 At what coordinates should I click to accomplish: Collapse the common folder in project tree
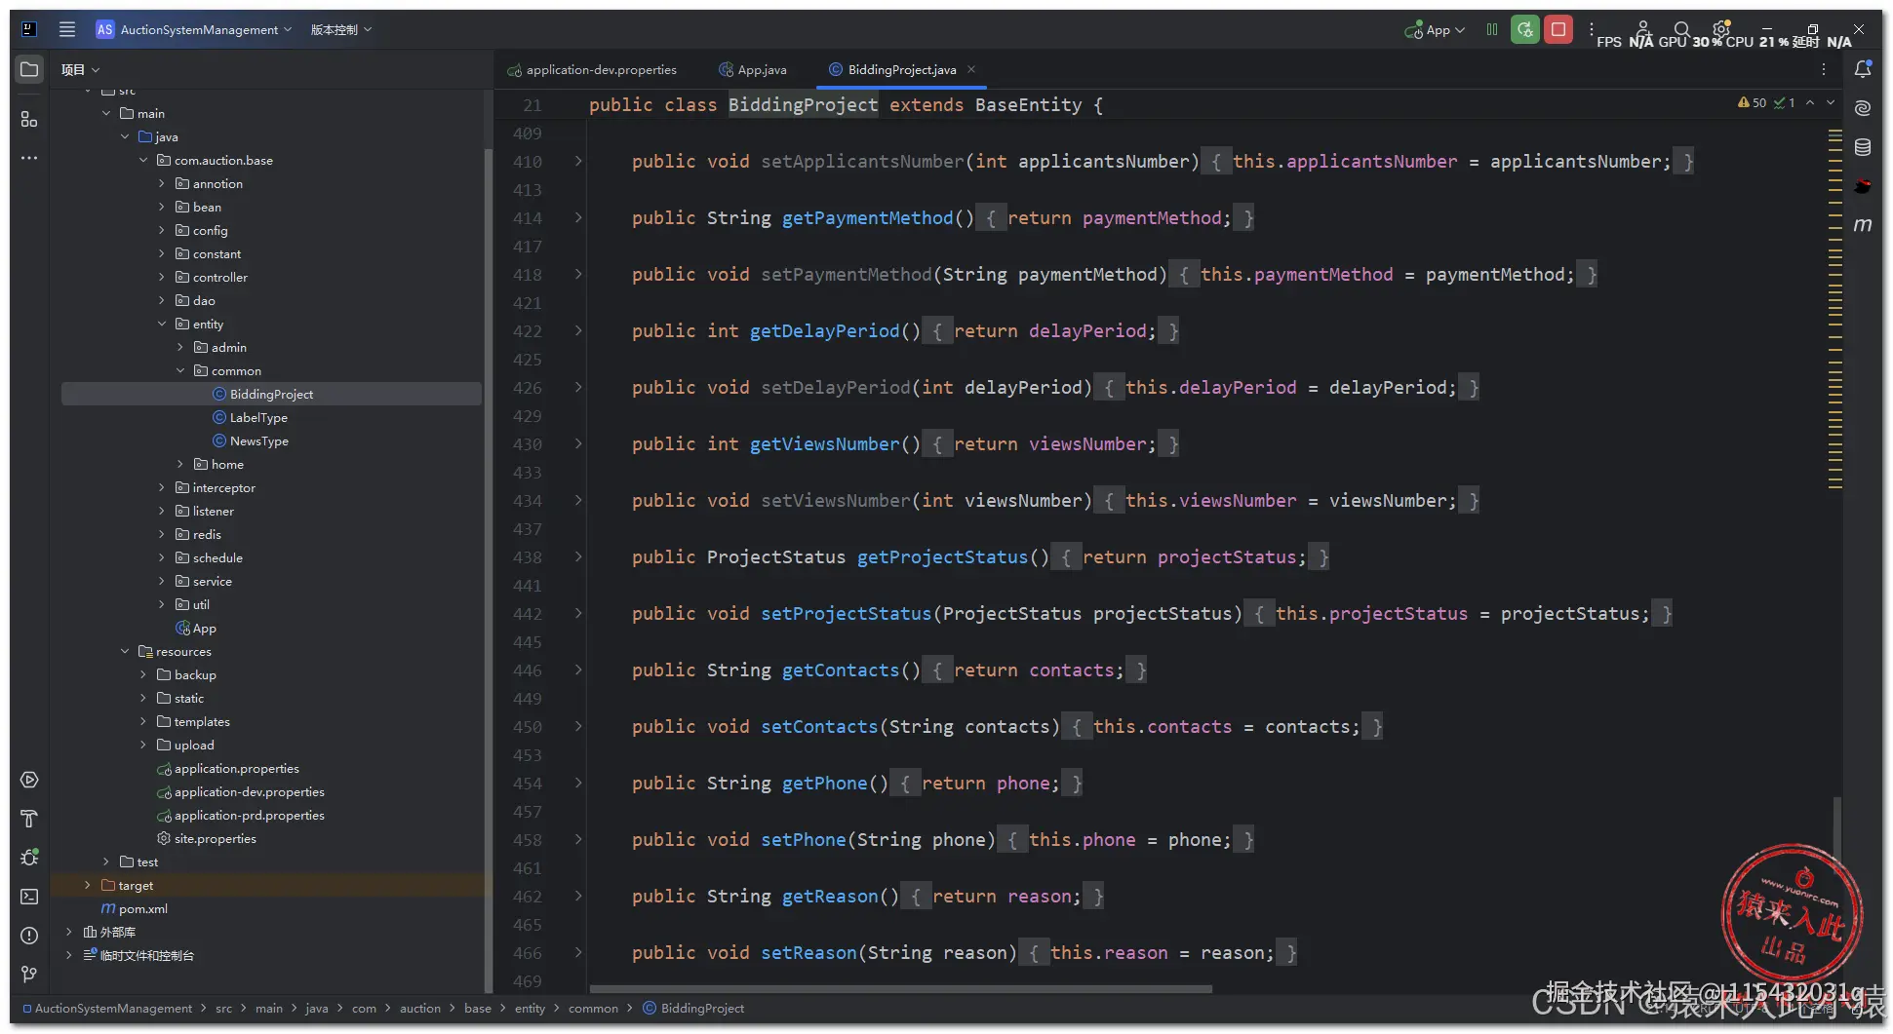[x=180, y=370]
